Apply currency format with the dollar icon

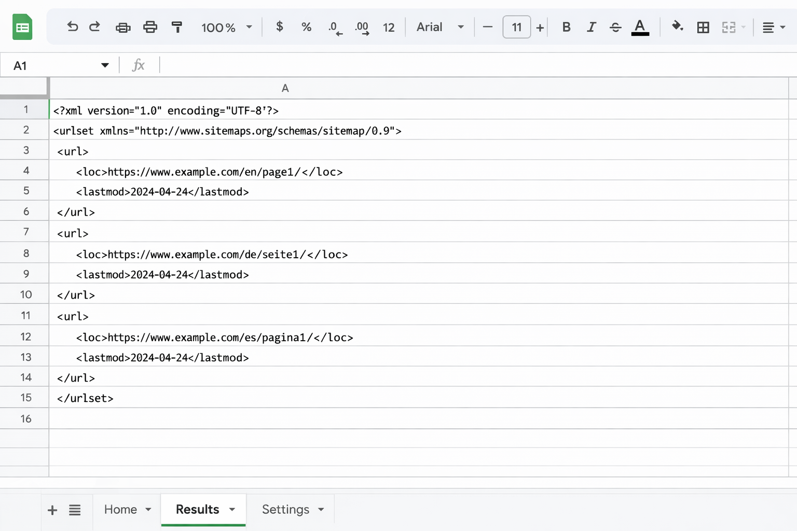279,27
